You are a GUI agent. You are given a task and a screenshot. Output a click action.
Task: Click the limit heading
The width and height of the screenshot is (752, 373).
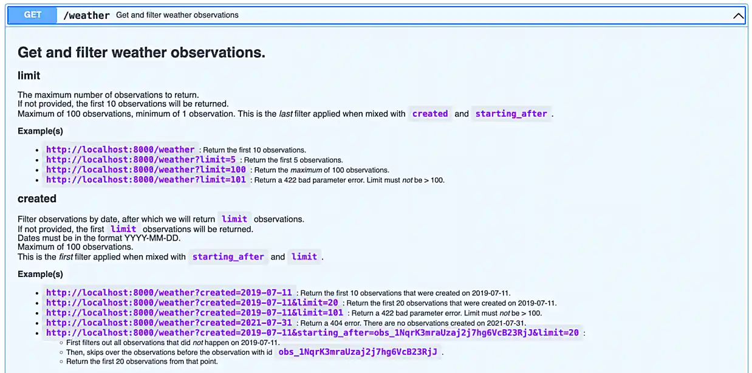coord(29,76)
